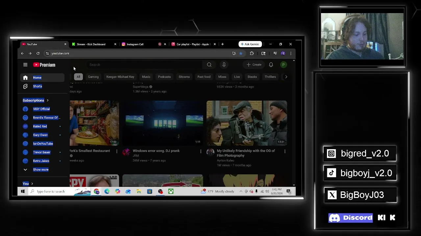This screenshot has height=236, width=421.
Task: Select the All filter chip
Action: pyautogui.click(x=78, y=77)
